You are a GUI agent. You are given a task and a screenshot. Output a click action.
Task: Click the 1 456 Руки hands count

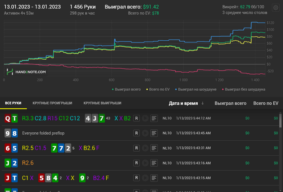[x=82, y=7]
